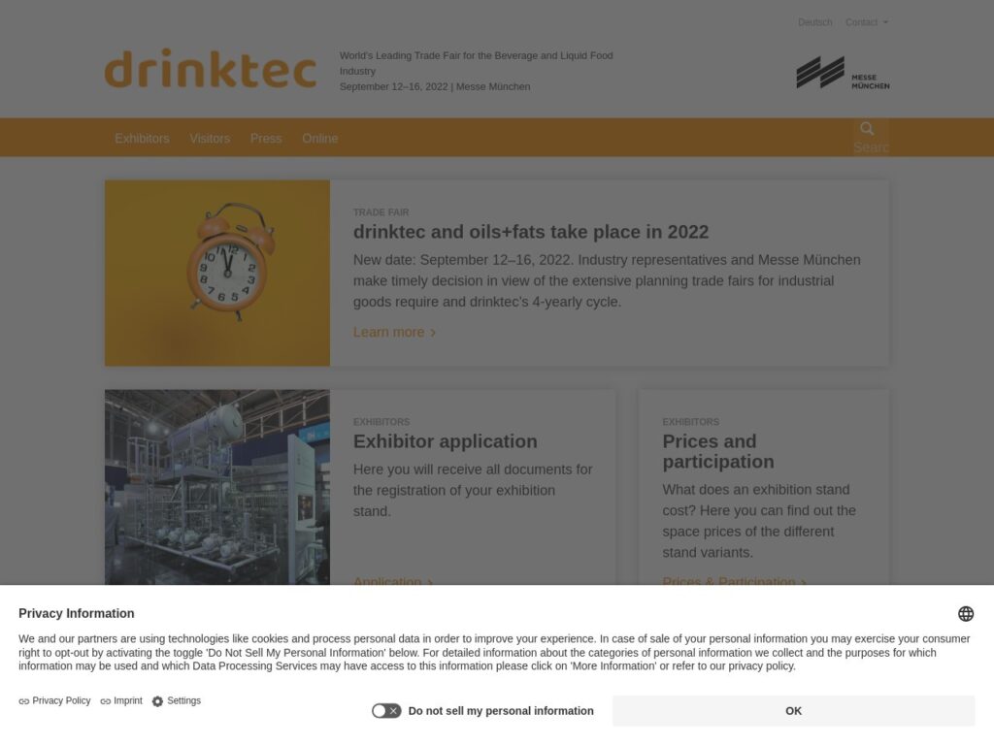This screenshot has width=994, height=745.
Task: Click the link icon beside Privacy Policy
Action: coord(24,701)
